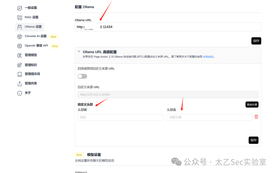Click the 模型设置 heading
This screenshot has height=173, width=275.
[94, 155]
